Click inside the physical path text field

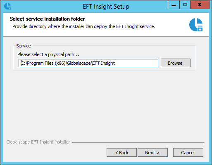[x=88, y=63]
